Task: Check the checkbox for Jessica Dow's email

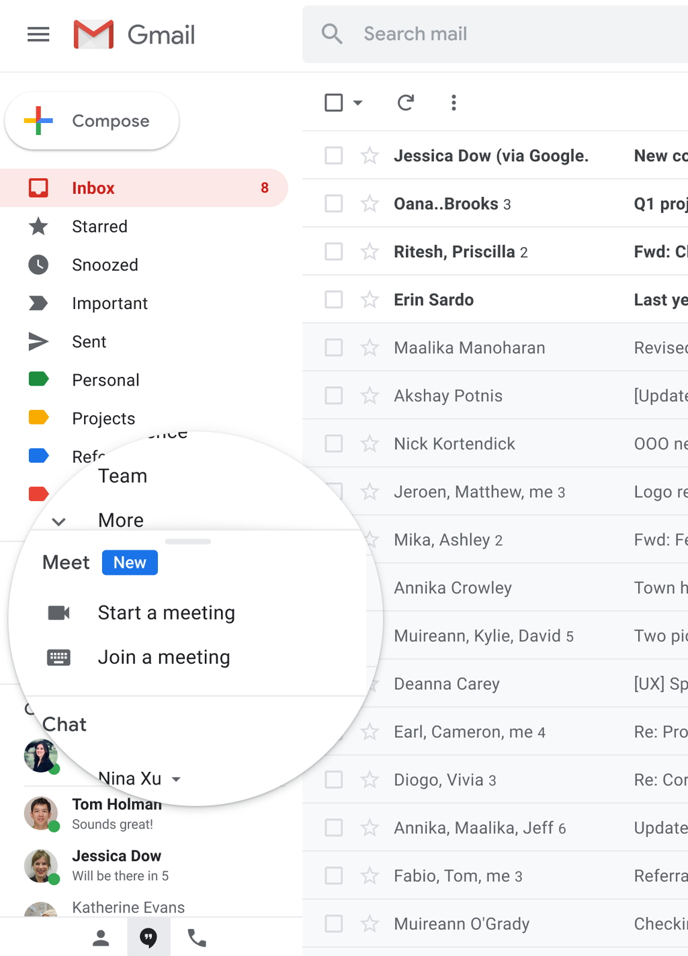Action: [x=333, y=155]
